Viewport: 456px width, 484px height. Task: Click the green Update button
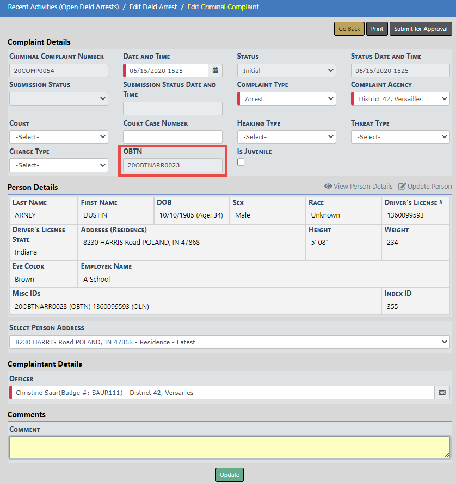point(229,475)
